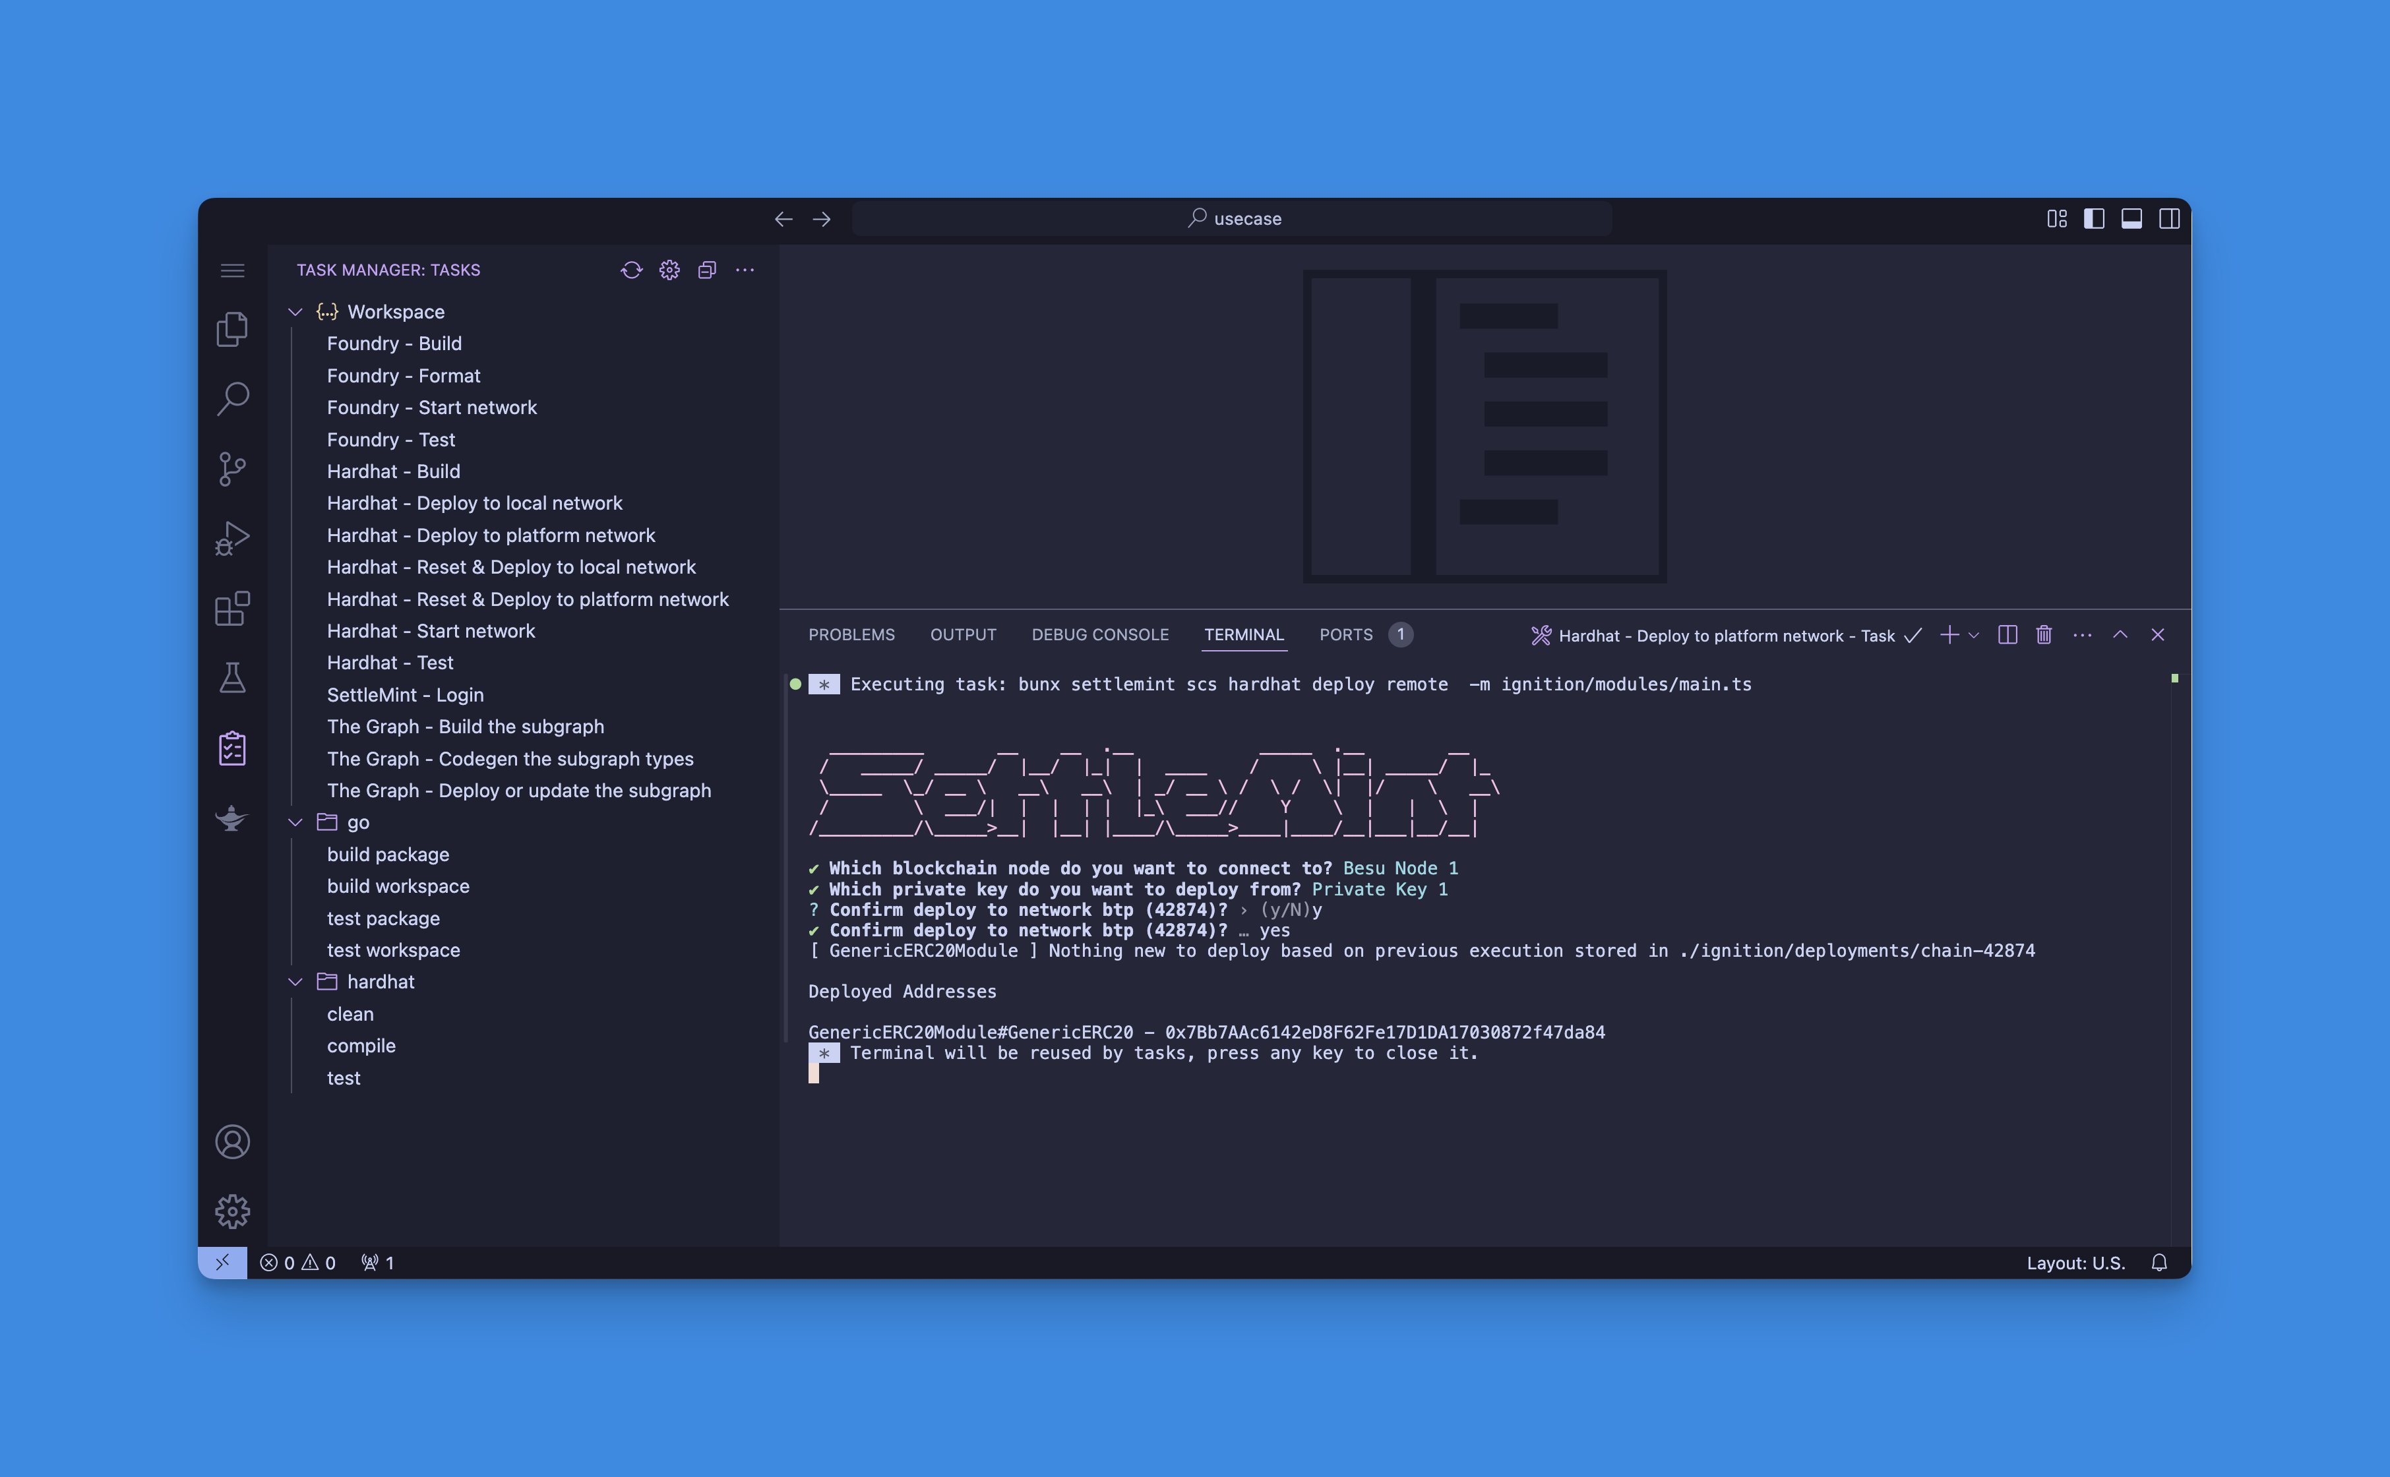Run the Foundry - Build task

click(x=394, y=344)
